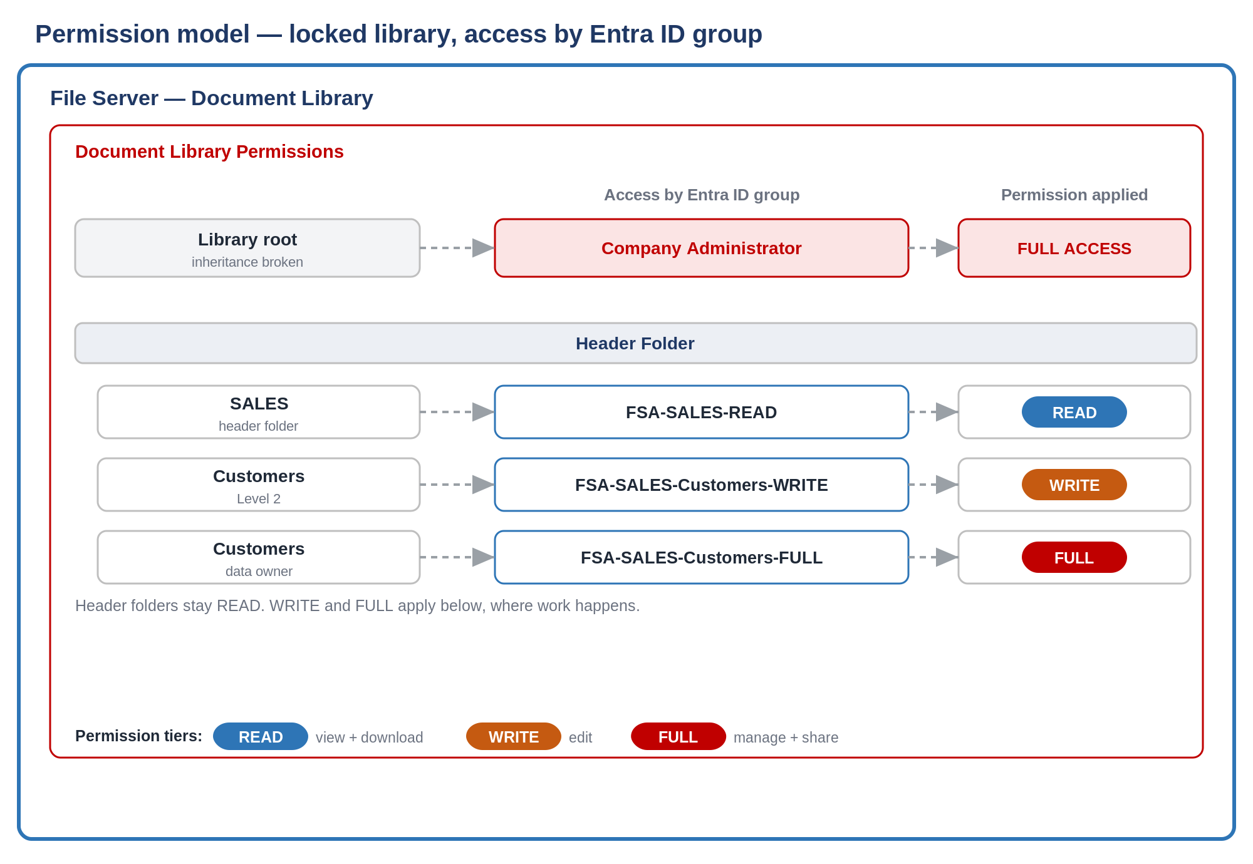Image resolution: width=1253 pixels, height=864 pixels.
Task: Click the 'edit' legend text
Action: (581, 737)
